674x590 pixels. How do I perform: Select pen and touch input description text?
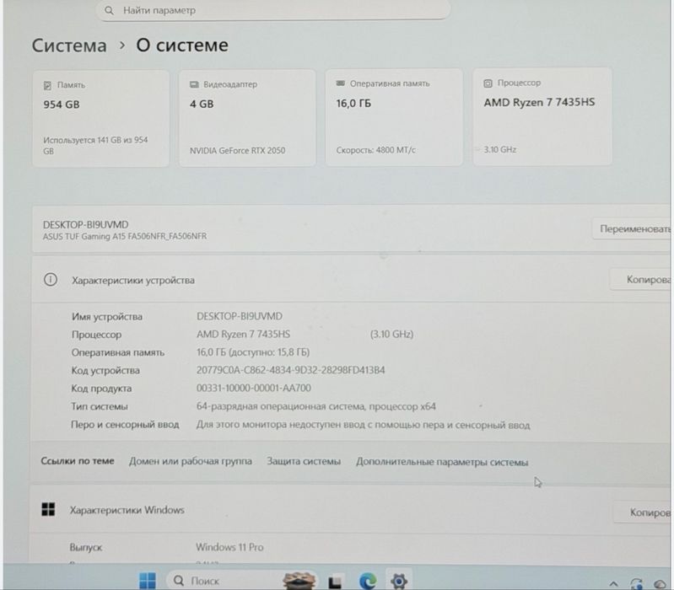tap(364, 425)
